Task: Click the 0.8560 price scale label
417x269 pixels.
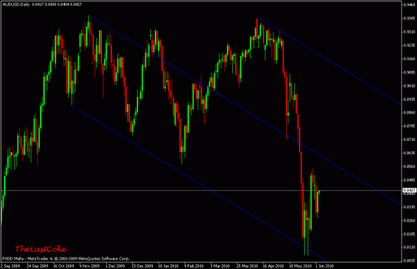Action: 410,167
